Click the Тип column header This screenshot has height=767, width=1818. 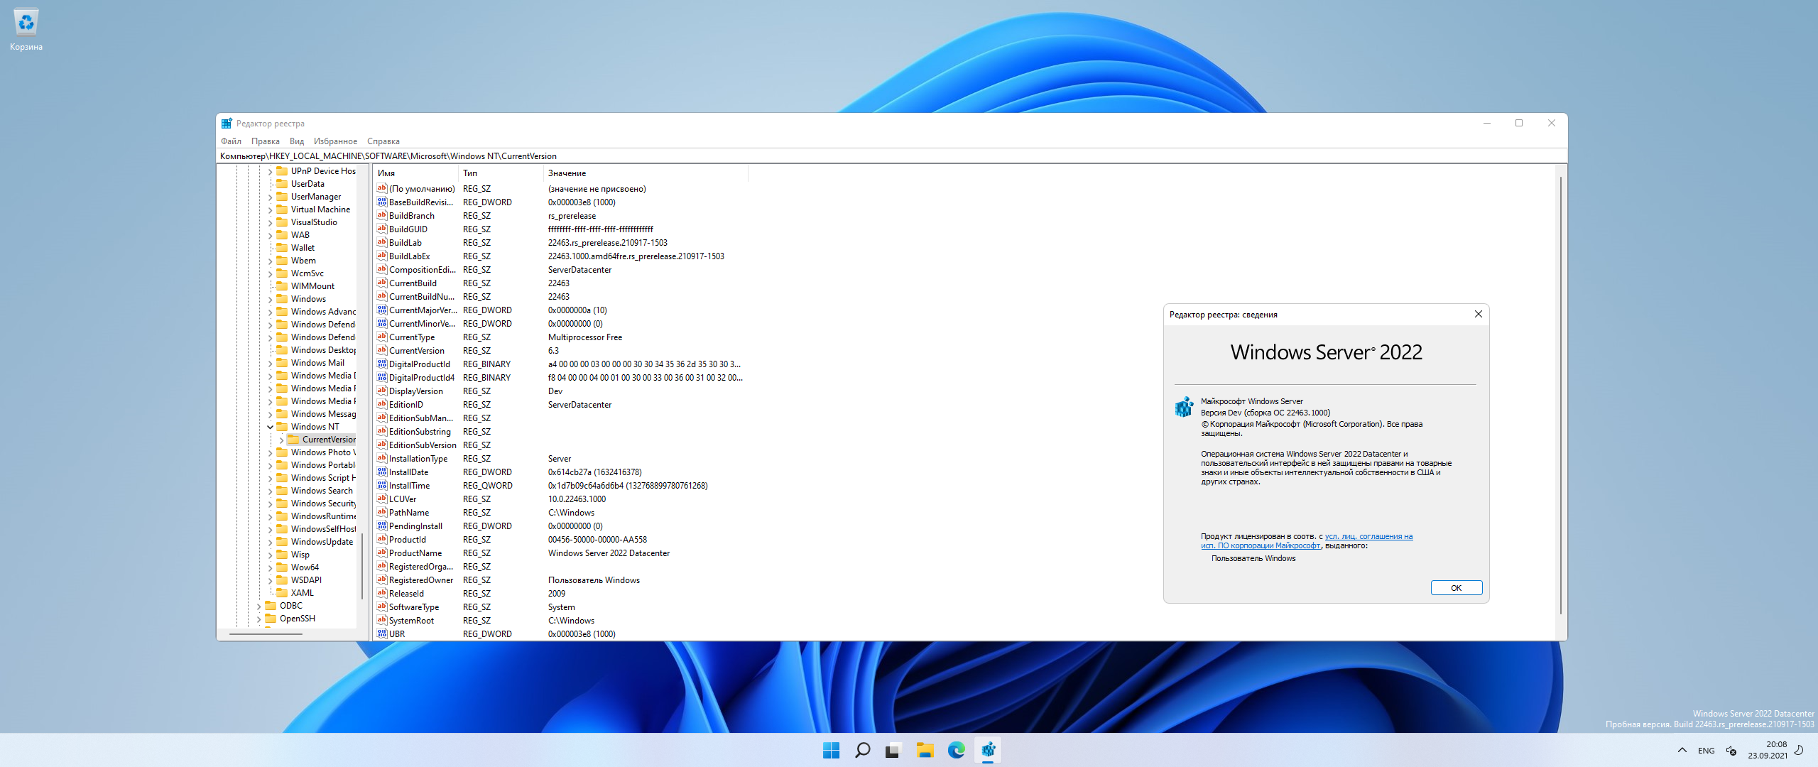(x=501, y=173)
